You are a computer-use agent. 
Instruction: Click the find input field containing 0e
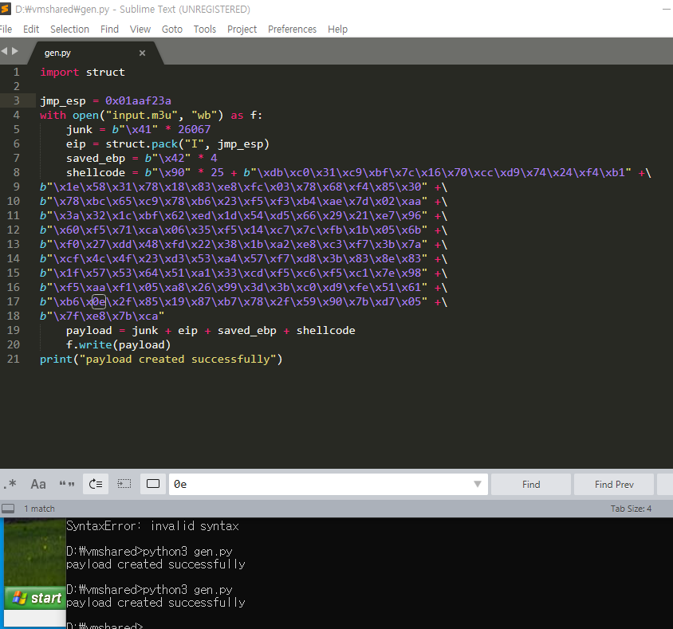pos(328,484)
